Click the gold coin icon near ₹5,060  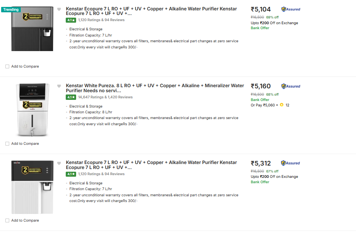click(281, 105)
